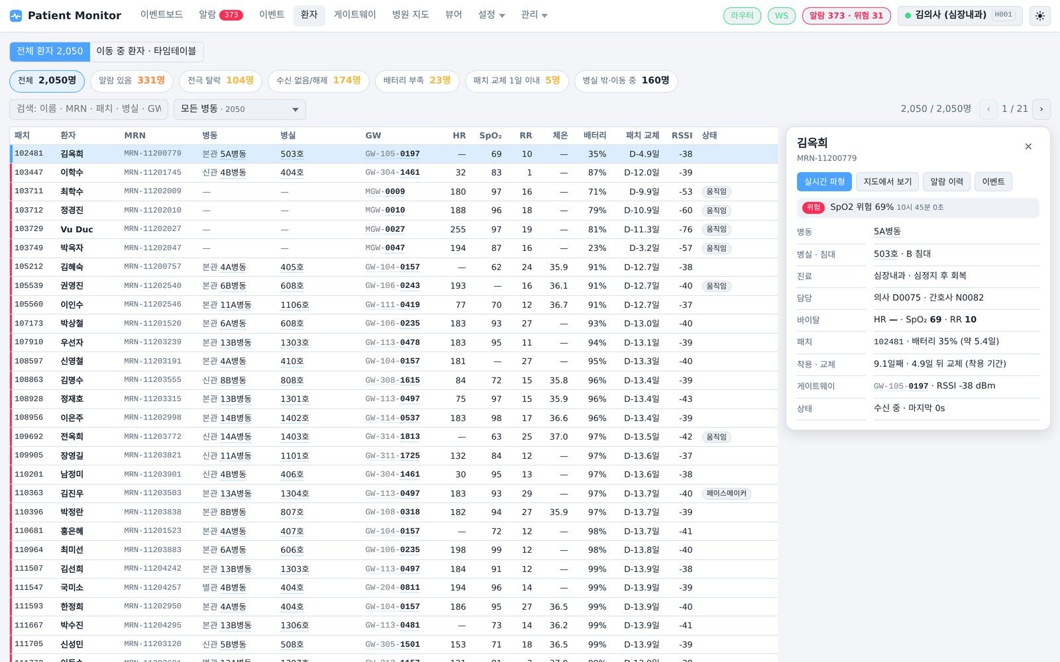The height and width of the screenshot is (662, 1060).
Task: Select patient row Vu Duc
Action: point(394,229)
